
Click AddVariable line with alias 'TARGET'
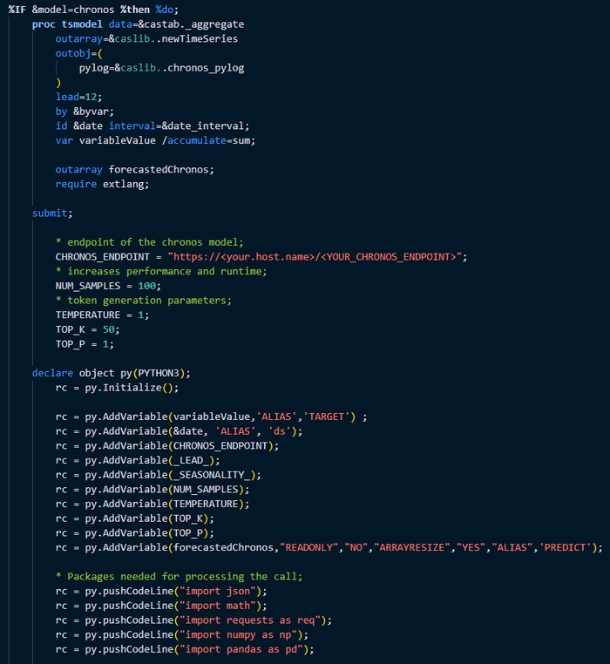(212, 417)
